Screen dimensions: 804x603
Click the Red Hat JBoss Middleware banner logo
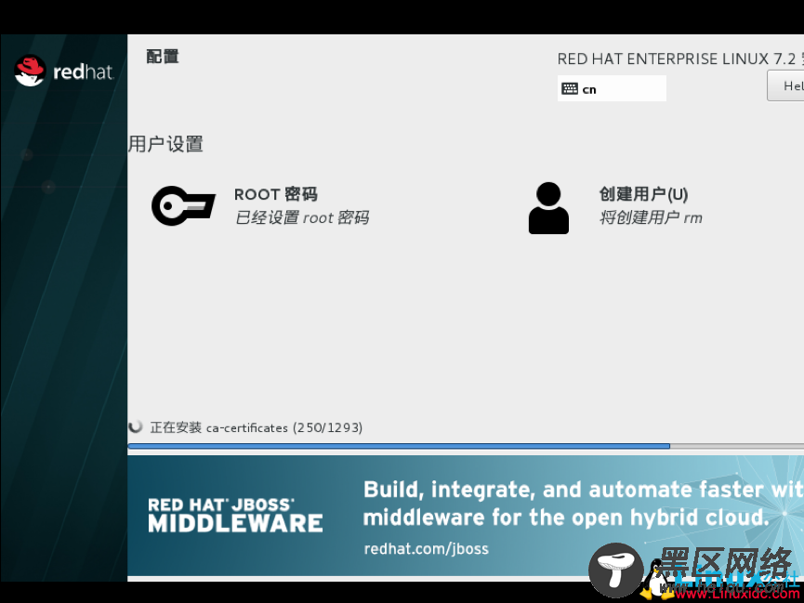[235, 516]
